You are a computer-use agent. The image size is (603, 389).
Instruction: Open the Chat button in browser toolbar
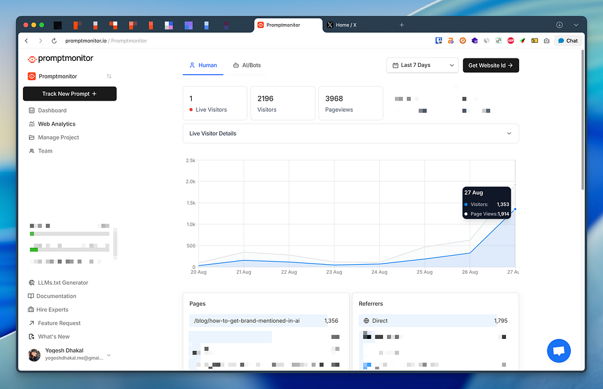(568, 41)
